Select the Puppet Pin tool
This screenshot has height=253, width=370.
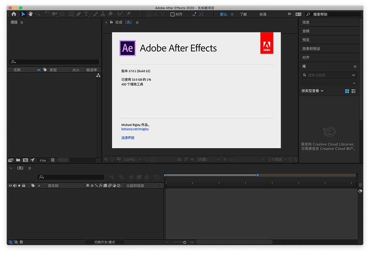click(x=129, y=14)
